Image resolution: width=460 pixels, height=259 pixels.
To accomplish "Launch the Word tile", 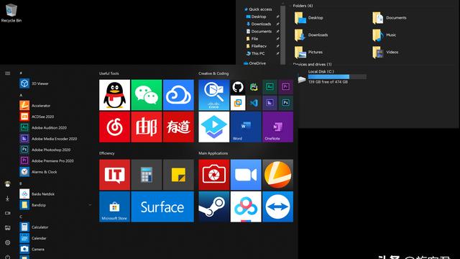I will point(246,127).
